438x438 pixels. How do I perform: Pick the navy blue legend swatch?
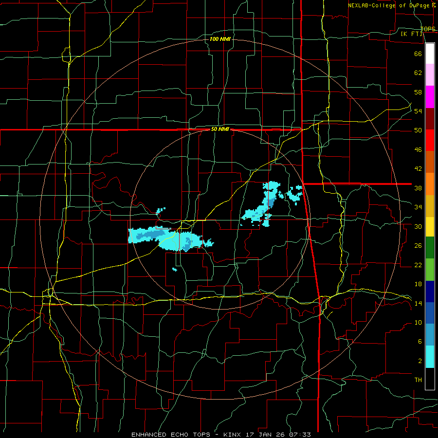430,292
